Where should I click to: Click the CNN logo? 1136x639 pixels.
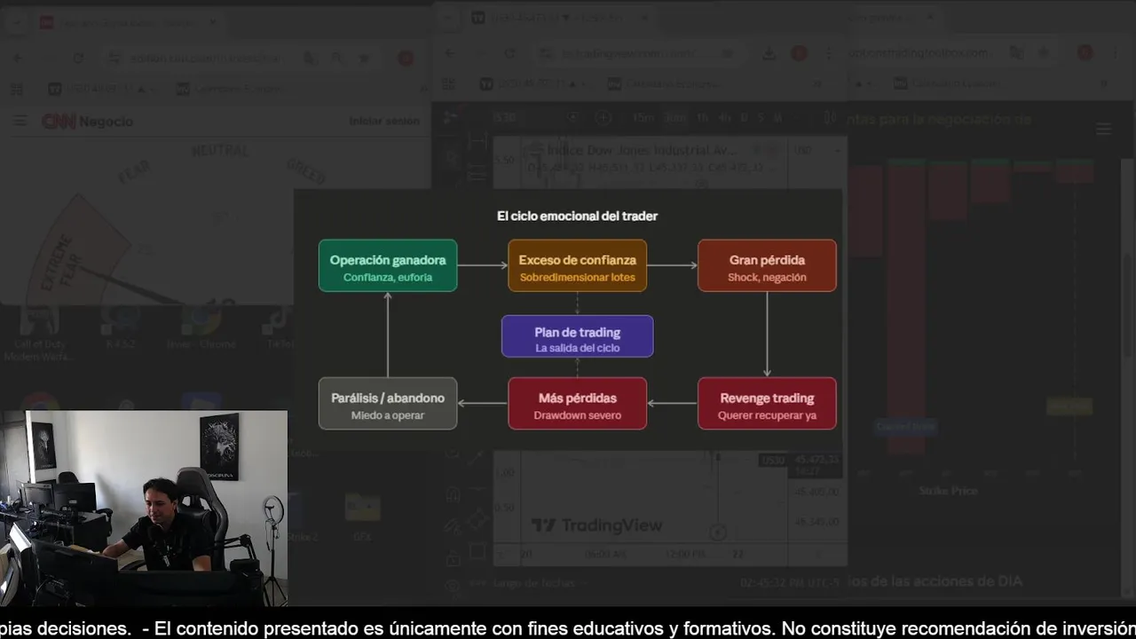click(x=59, y=121)
